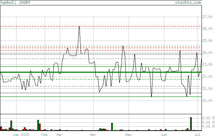Click the price peak near 24.5 in late April

[x=123, y=46]
